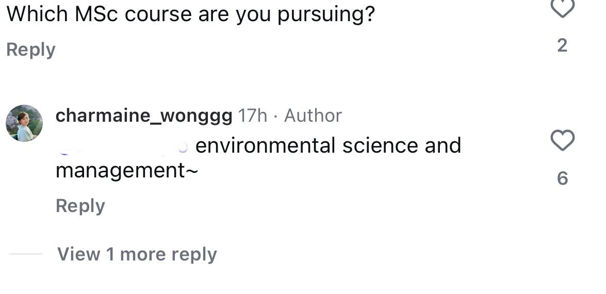Click the 17h timestamp
The image size is (606, 294).
pyautogui.click(x=253, y=116)
